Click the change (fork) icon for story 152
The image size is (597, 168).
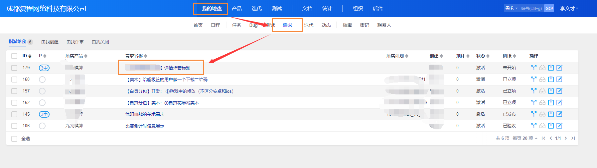click(x=534, y=102)
